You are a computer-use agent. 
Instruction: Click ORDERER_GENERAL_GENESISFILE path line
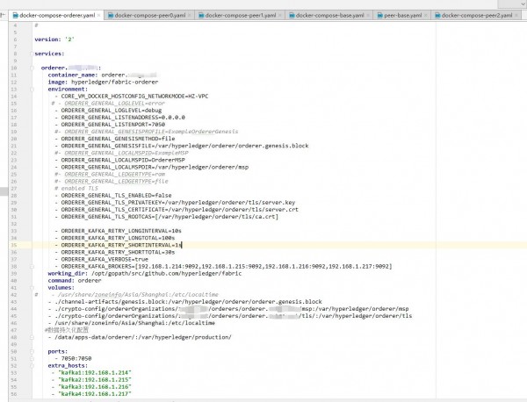point(182,146)
